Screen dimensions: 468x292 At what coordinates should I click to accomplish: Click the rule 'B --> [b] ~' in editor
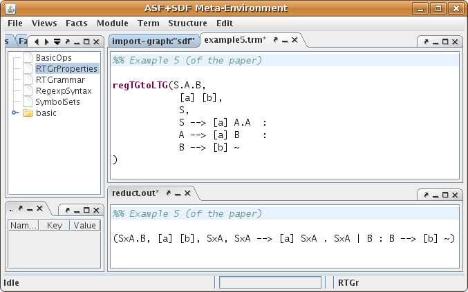click(209, 148)
